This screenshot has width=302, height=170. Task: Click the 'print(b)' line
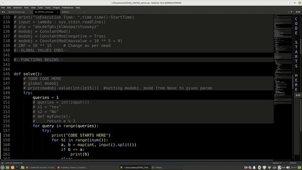tap(80, 154)
